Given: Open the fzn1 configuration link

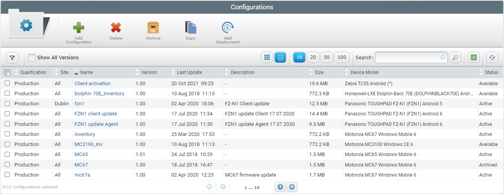Looking at the screenshot, I should coord(79,103).
